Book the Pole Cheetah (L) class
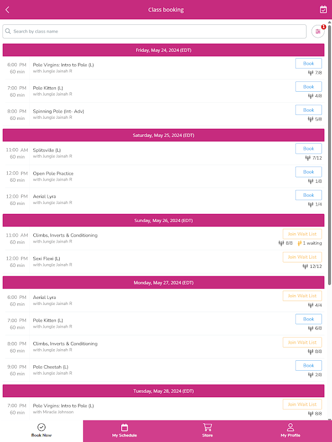 pos(308,365)
